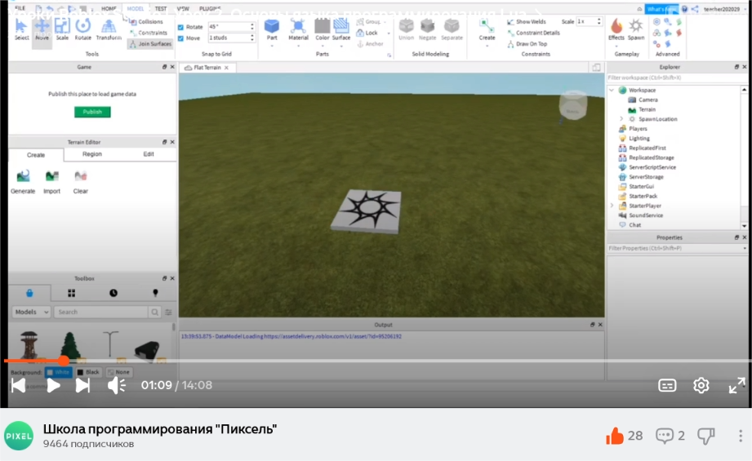This screenshot has width=752, height=461.
Task: Toggle Draw On Top
Action: [527, 43]
